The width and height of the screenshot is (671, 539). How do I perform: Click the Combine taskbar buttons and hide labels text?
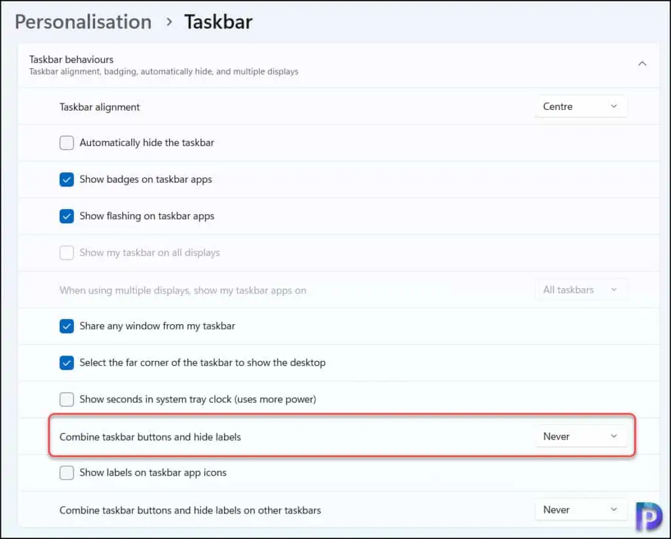[x=150, y=437]
